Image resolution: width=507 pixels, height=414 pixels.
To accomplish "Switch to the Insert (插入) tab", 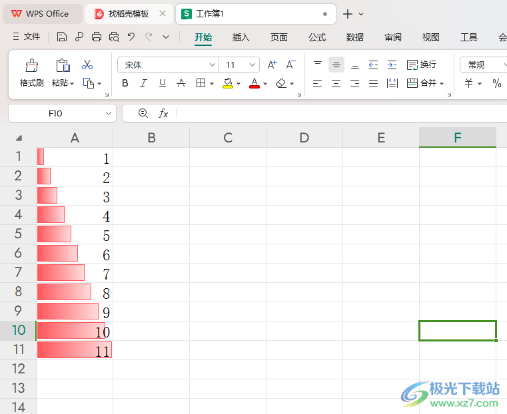I will [241, 37].
